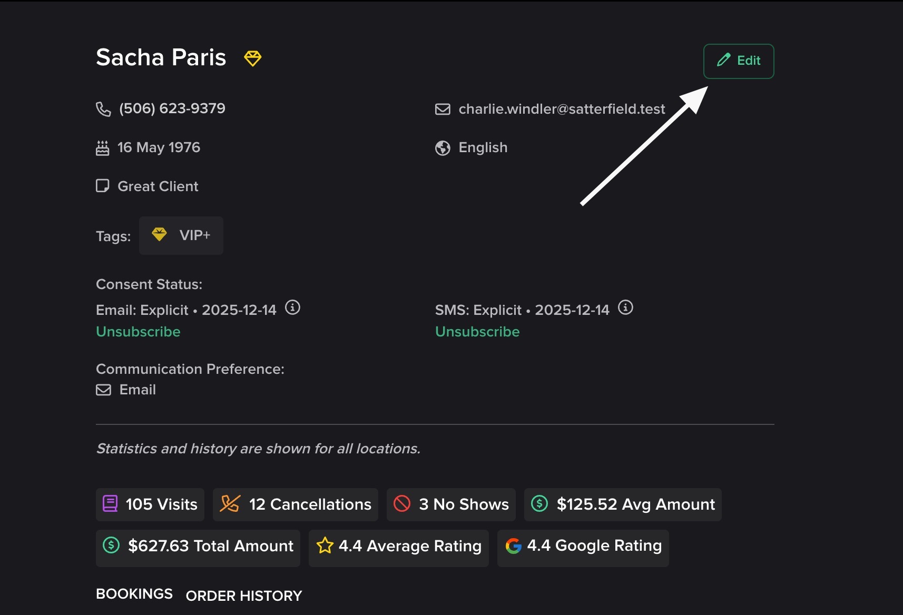
Task: Open the SMS consent info icon
Action: pyautogui.click(x=625, y=307)
